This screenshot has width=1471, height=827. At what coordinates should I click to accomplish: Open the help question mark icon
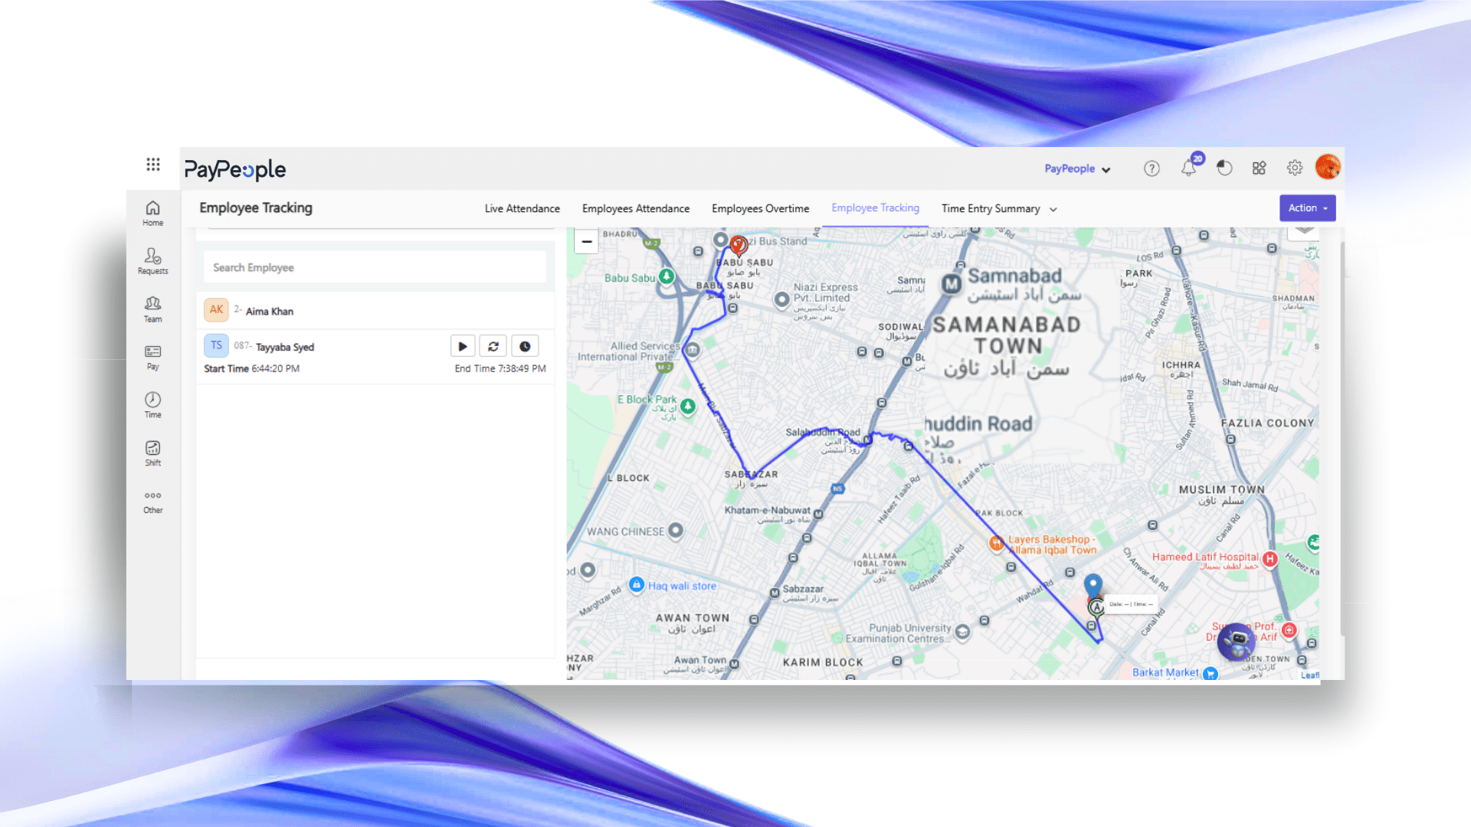(x=1152, y=168)
